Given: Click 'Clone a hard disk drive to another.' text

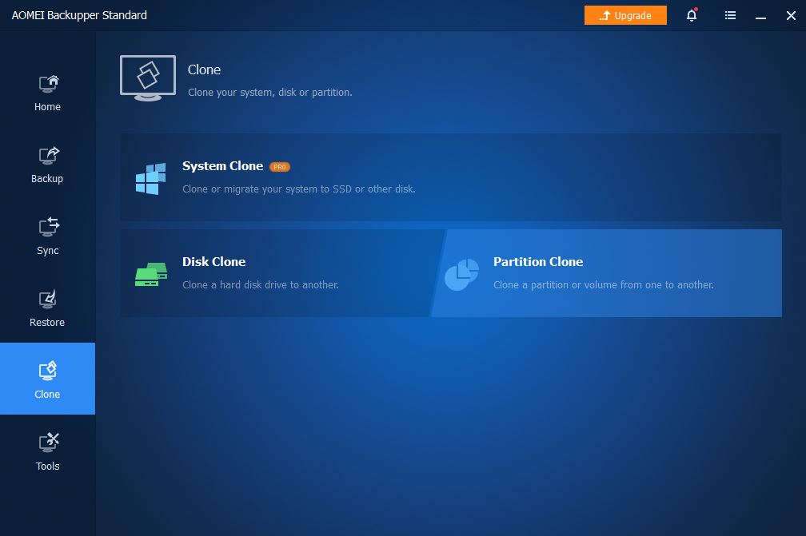Looking at the screenshot, I should [x=261, y=285].
